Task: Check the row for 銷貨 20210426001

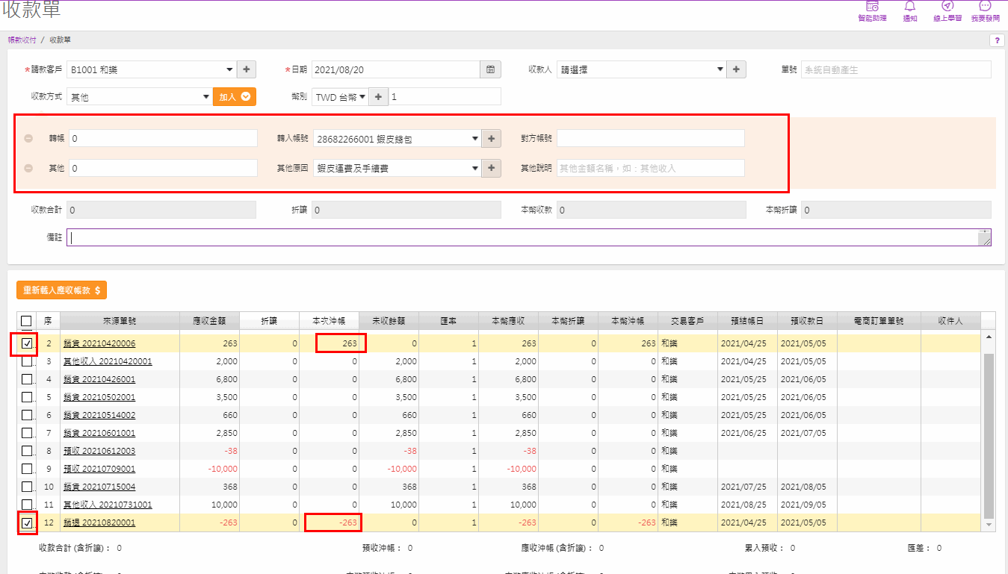Action: (x=28, y=379)
